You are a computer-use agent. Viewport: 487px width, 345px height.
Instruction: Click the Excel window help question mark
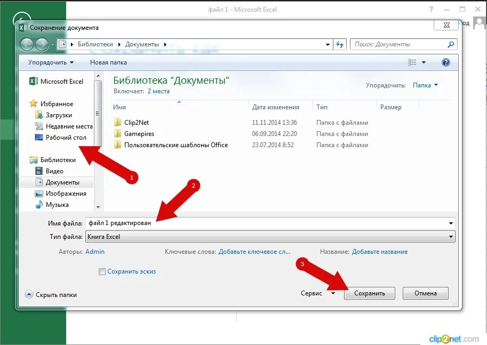point(431,9)
